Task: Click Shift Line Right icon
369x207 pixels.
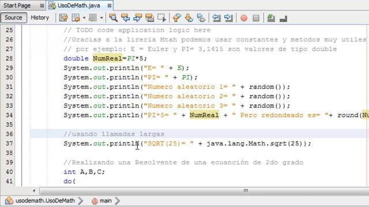Action: pos(228,18)
